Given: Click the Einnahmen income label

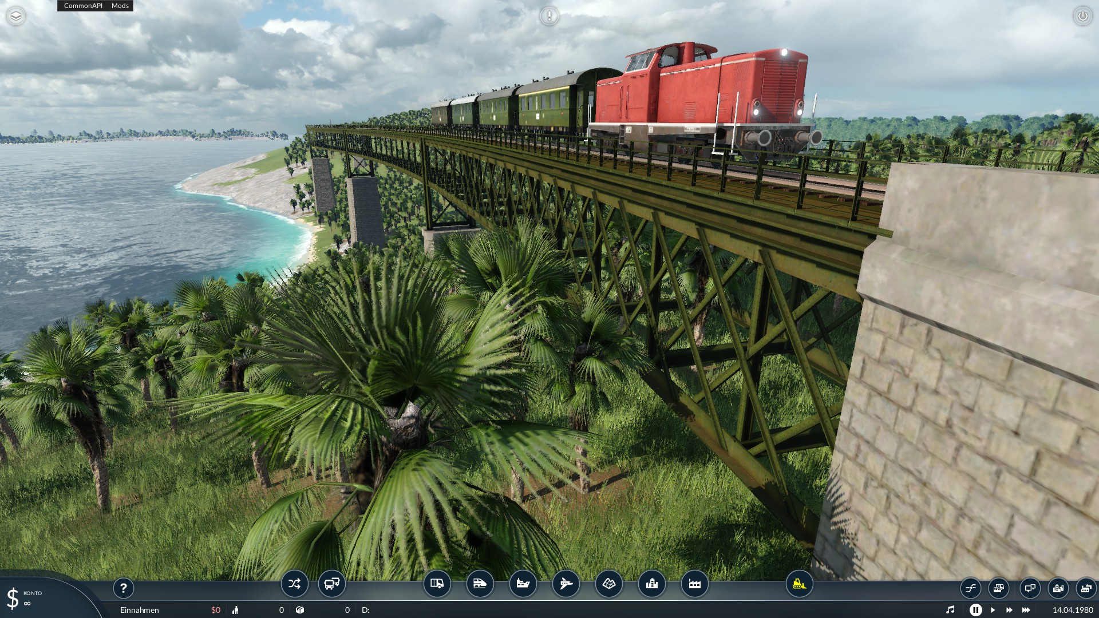Looking at the screenshot, I should (140, 610).
